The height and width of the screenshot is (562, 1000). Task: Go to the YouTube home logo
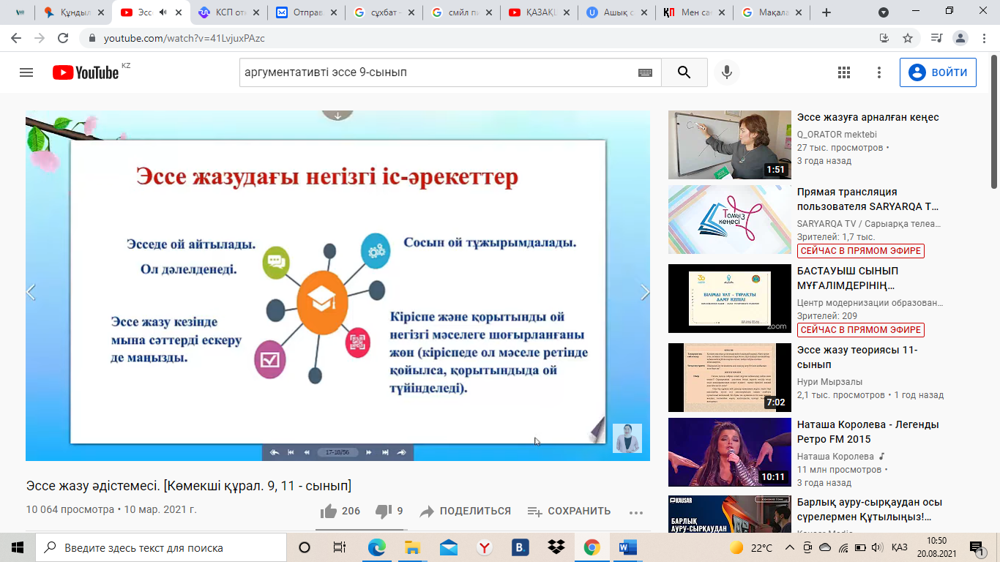(86, 72)
